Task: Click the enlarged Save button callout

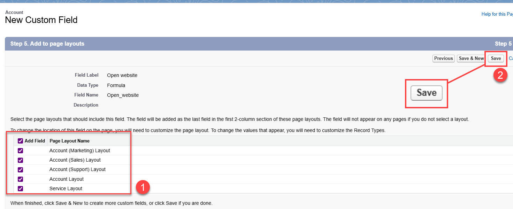Action: (x=426, y=93)
